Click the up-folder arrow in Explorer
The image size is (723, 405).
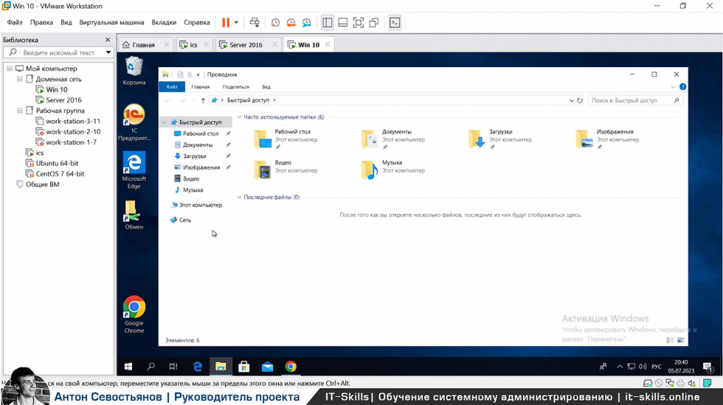click(x=203, y=100)
